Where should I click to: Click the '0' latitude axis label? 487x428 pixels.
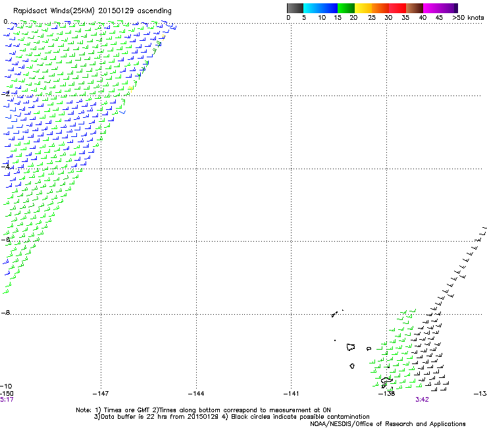(x=5, y=22)
